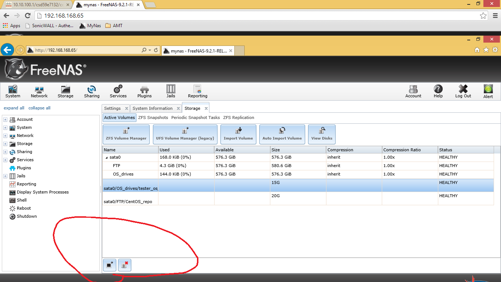Open the ZFS Replication sub-tab
The width and height of the screenshot is (501, 282).
239,117
